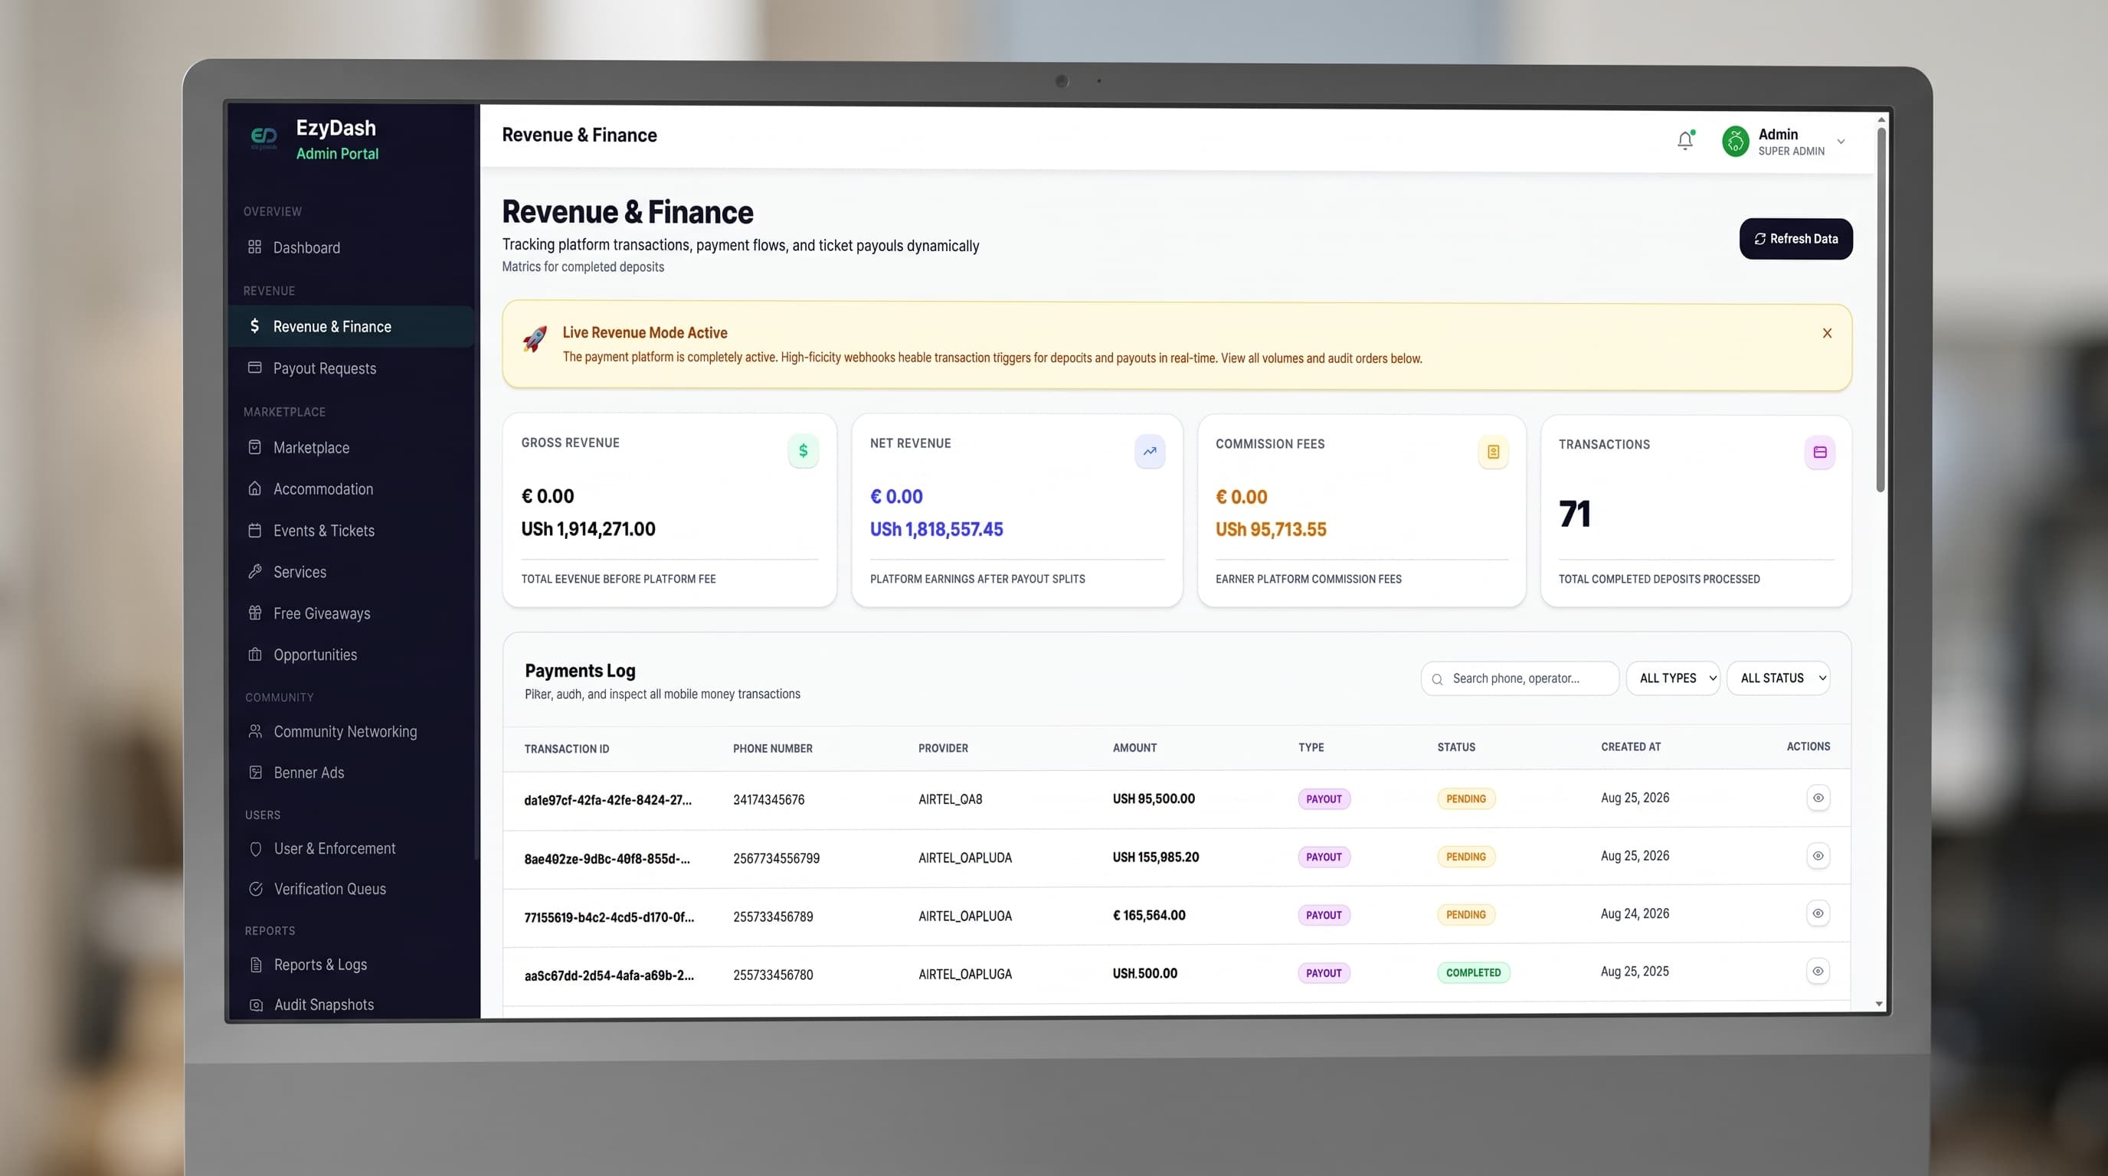Click the PENDING badge for Aug 24, 2026
Image resolution: width=2108 pixels, height=1176 pixels.
[1465, 914]
